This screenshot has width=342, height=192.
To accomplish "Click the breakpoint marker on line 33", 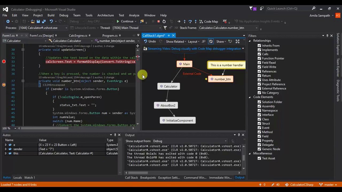I will pyautogui.click(x=4, y=62).
